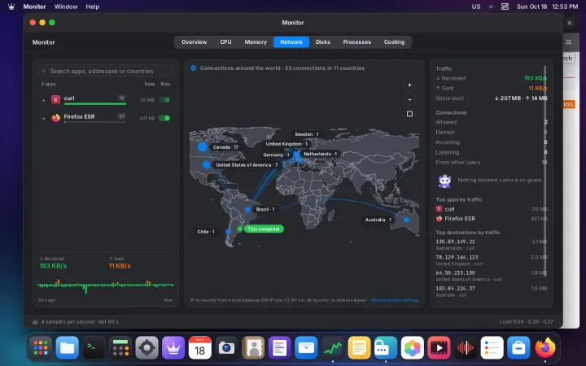Open the password lock app in the dock
The width and height of the screenshot is (586, 366).
tap(386, 348)
